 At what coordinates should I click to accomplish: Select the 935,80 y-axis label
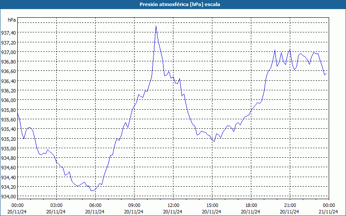click(8, 110)
